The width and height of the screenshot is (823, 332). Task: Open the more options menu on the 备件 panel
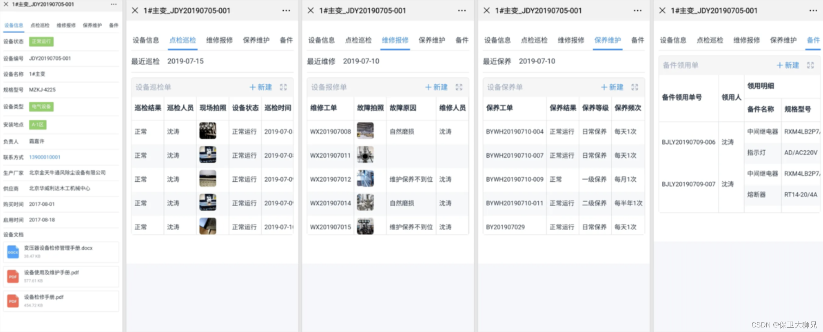pyautogui.click(x=813, y=11)
